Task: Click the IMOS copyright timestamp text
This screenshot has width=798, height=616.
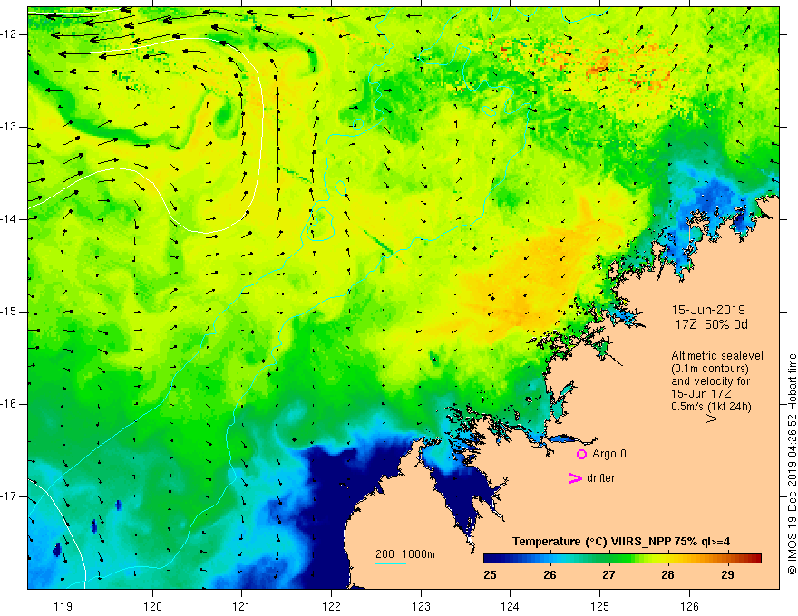Action: (x=792, y=464)
